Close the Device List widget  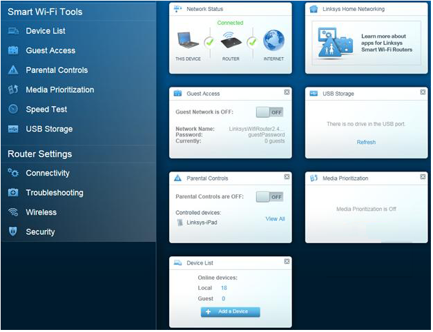(287, 261)
